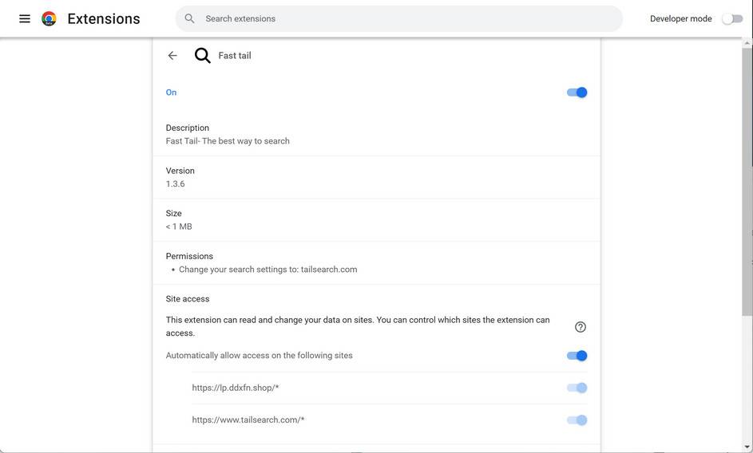Click the https://www.tailsearch.com/* site entry
Viewport: 753px width, 453px height.
click(x=248, y=420)
